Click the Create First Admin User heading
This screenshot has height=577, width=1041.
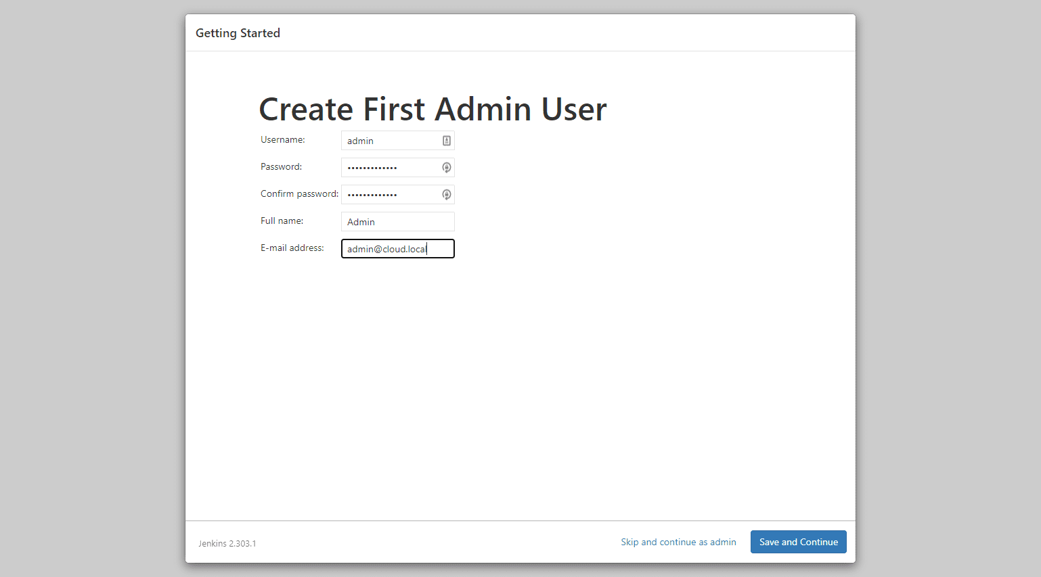click(x=433, y=109)
